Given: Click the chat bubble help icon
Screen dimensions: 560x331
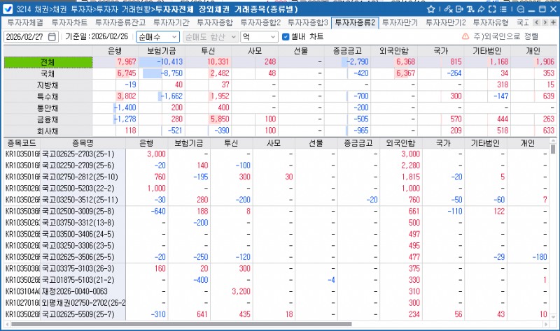Looking at the screenshot, I should tap(521, 9).
